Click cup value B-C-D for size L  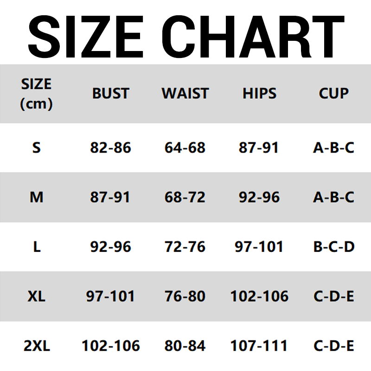(333, 247)
